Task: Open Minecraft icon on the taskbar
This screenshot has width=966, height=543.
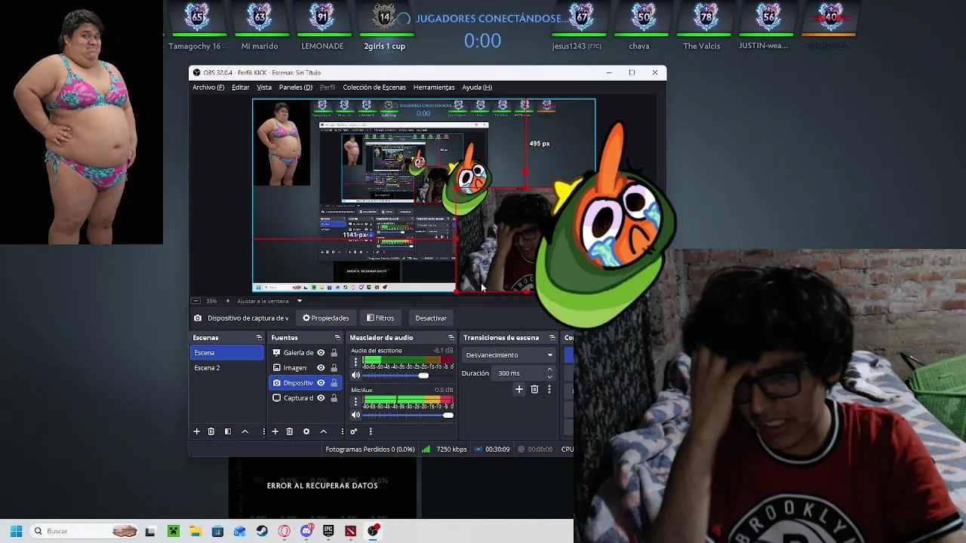Action: click(x=173, y=531)
